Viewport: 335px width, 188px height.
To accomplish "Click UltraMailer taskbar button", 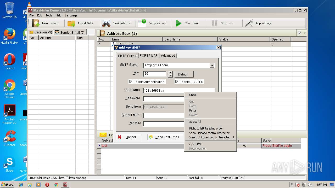I will [x=65, y=185].
